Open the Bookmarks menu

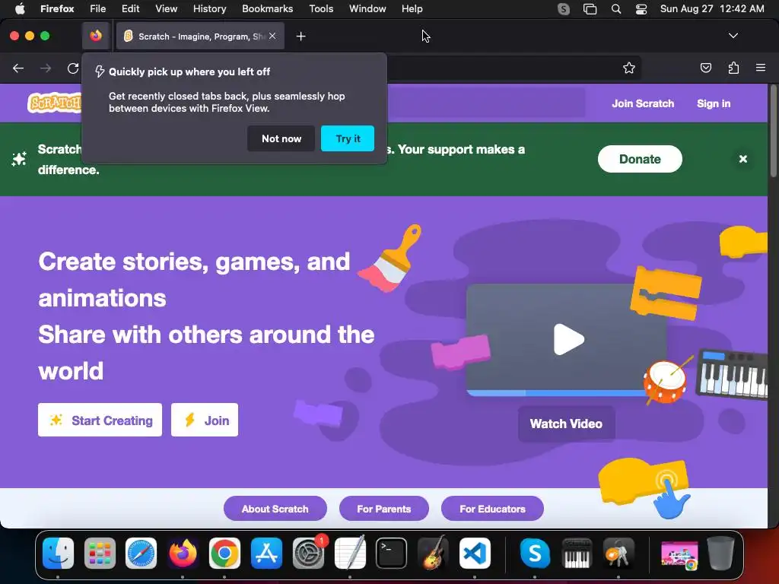(267, 8)
